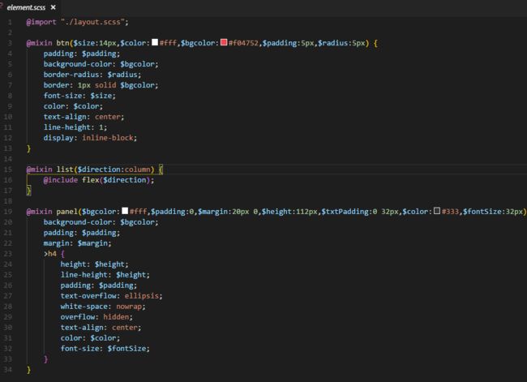
Task: Open white #fff swatch in btn mixin
Action: pos(155,42)
